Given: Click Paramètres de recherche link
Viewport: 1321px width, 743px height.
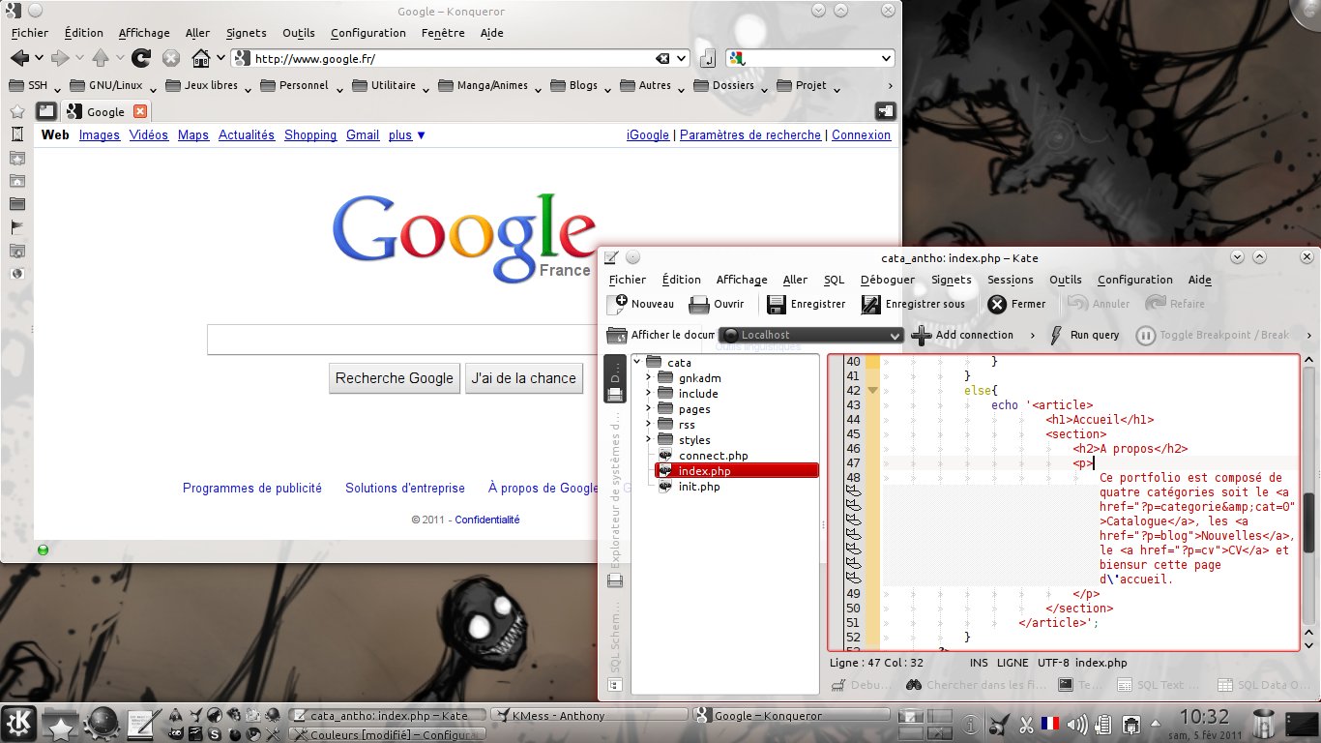Looking at the screenshot, I should 750,135.
